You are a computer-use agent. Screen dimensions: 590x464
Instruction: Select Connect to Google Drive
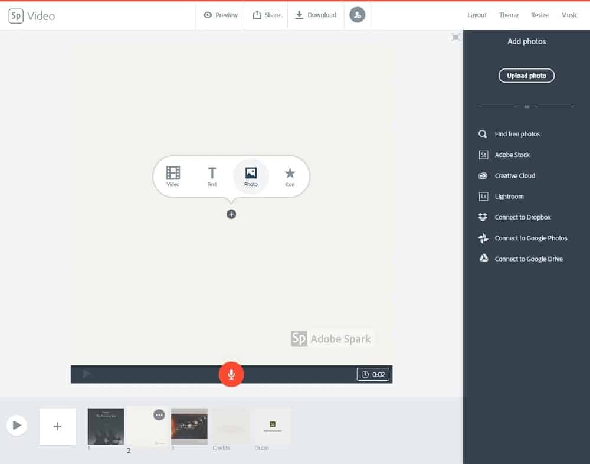[x=521, y=259]
